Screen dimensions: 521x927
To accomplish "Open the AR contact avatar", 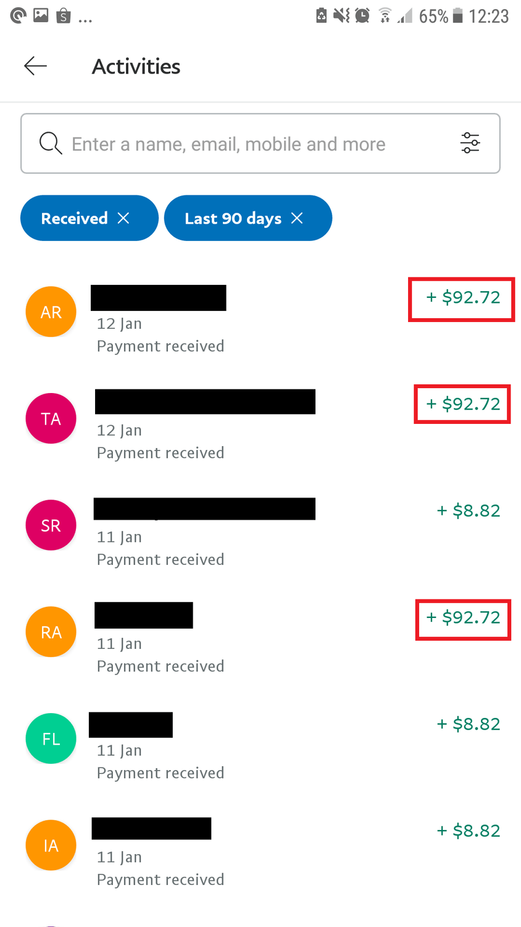I will point(51,312).
